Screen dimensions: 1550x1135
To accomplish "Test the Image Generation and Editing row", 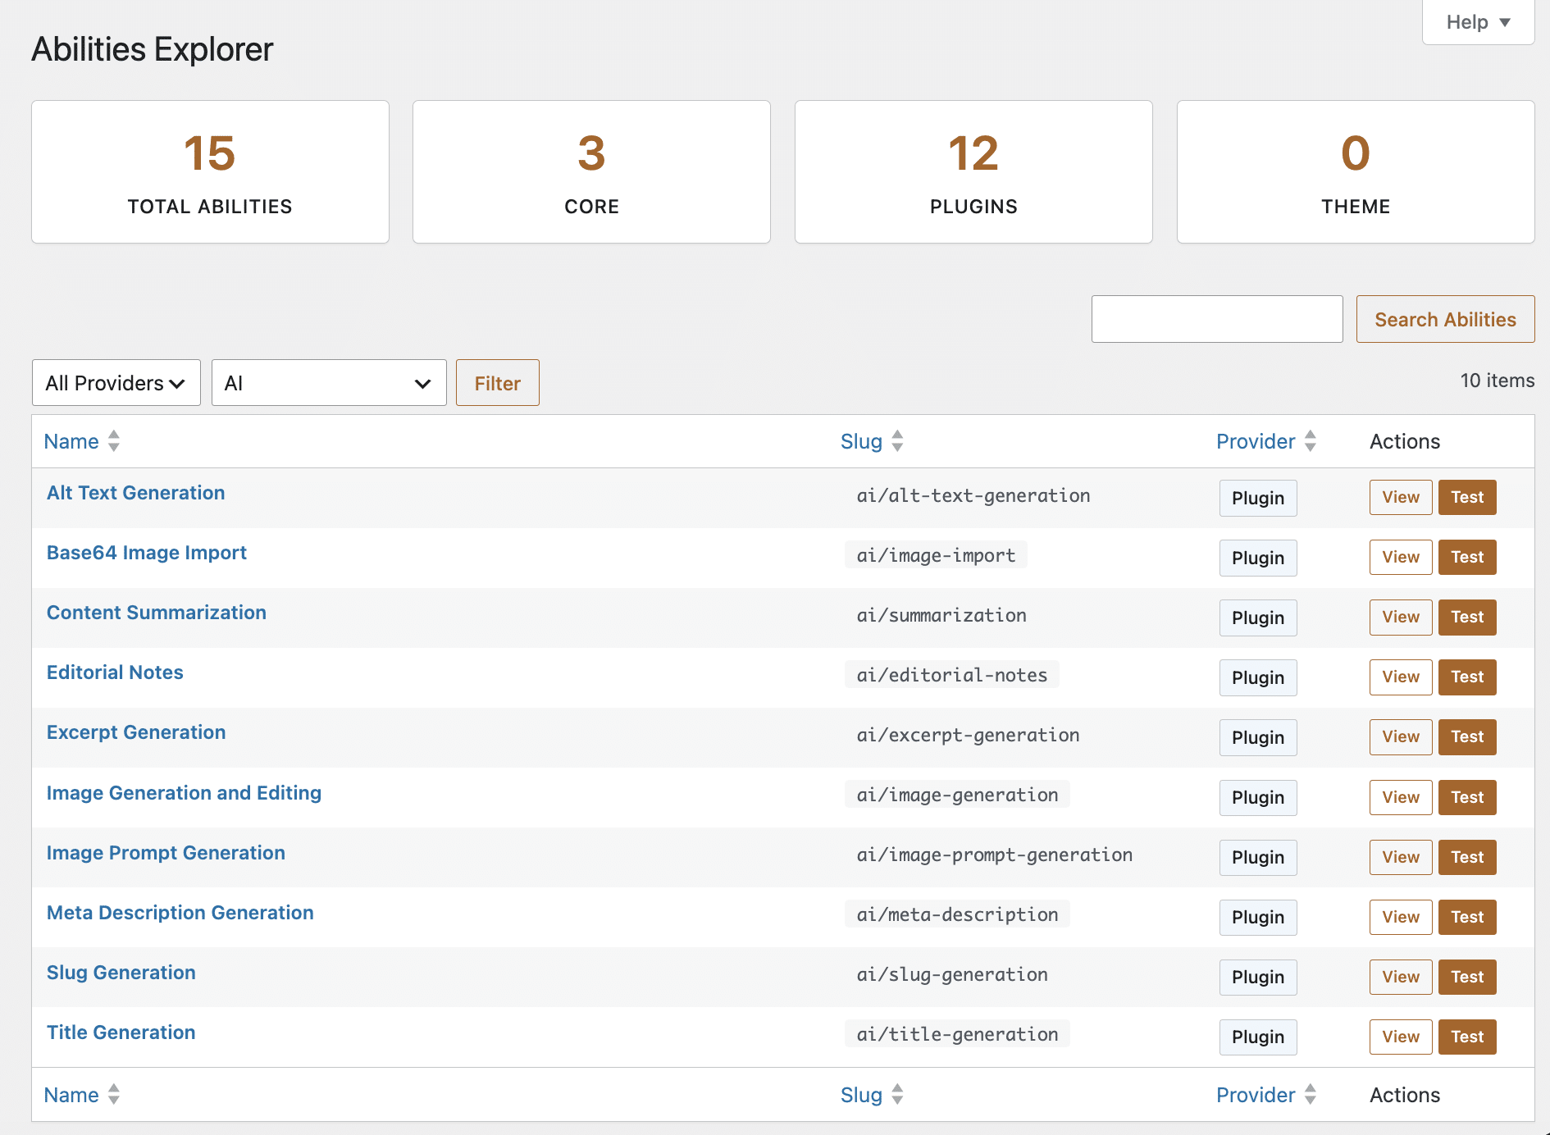I will (x=1467, y=797).
